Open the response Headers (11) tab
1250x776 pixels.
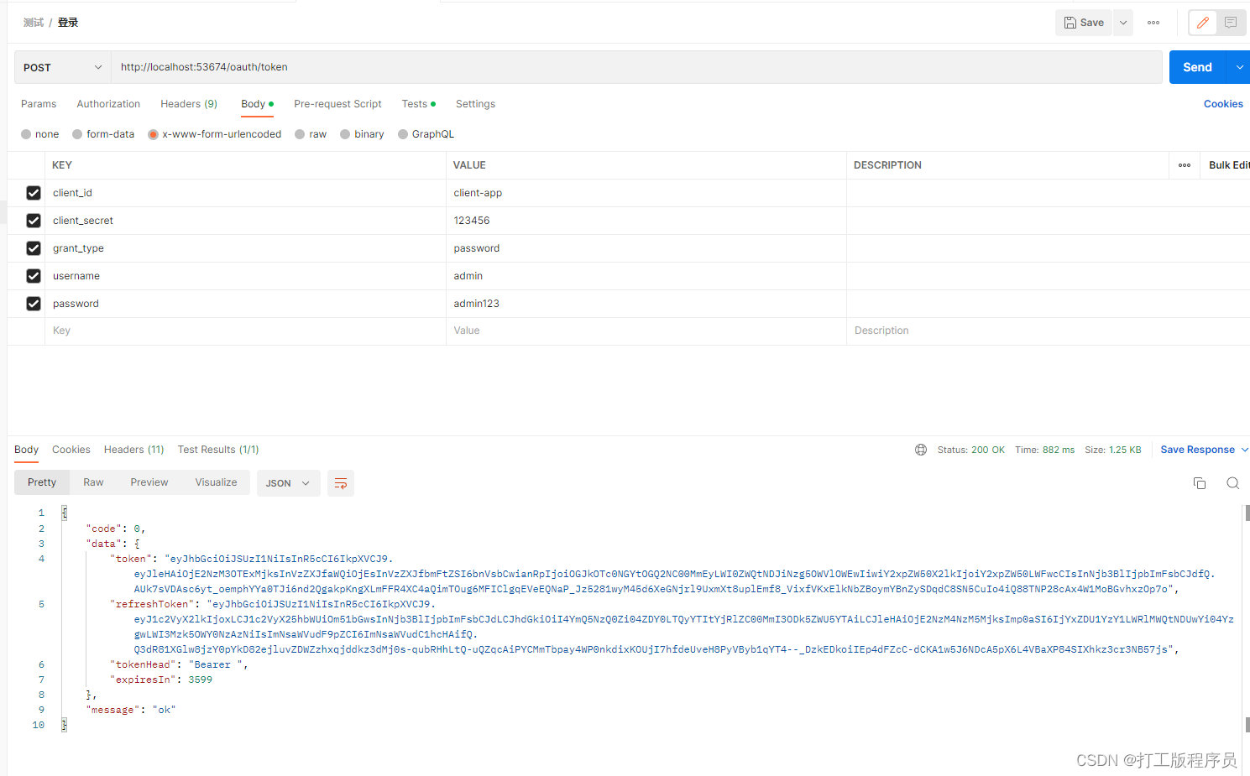coord(133,450)
